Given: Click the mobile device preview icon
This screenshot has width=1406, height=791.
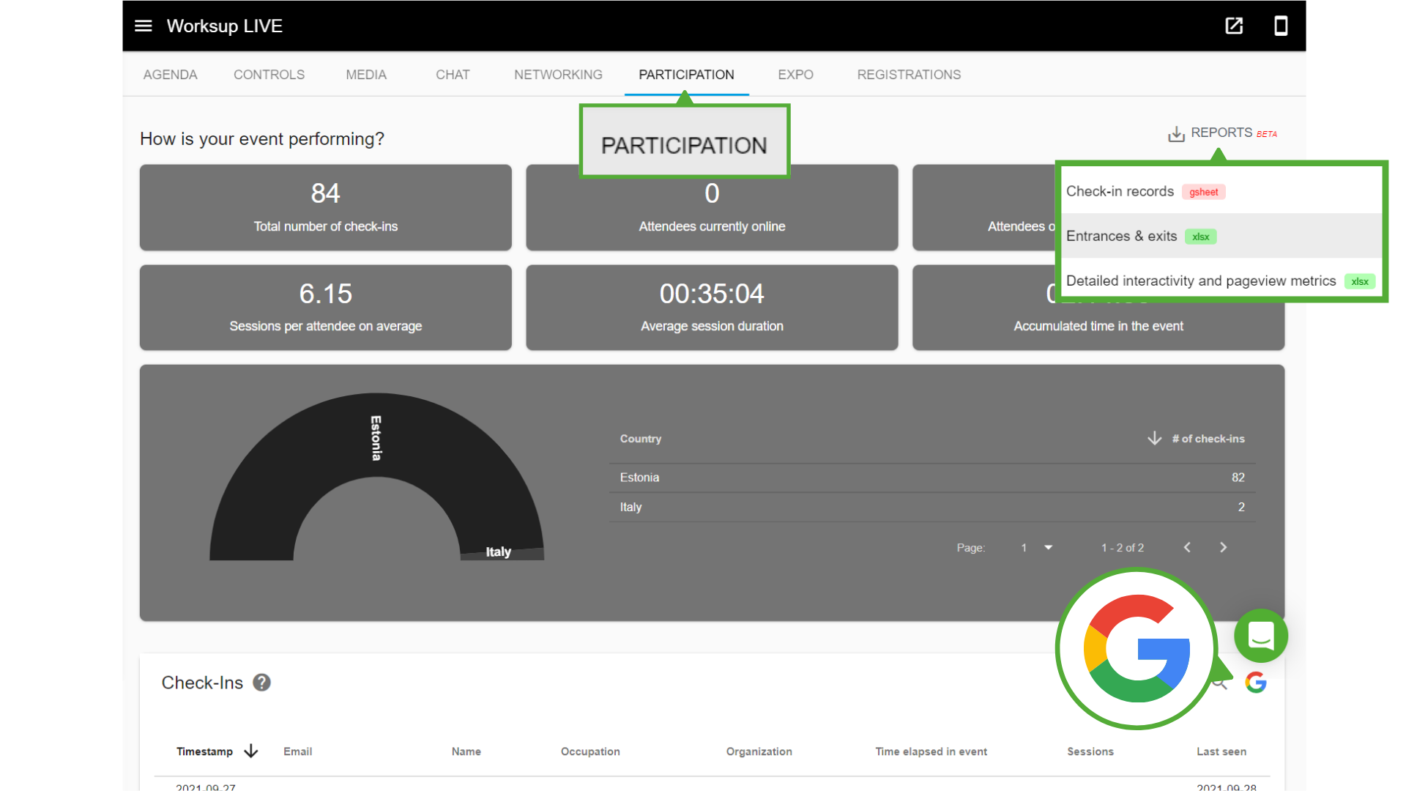Looking at the screenshot, I should pos(1281,26).
